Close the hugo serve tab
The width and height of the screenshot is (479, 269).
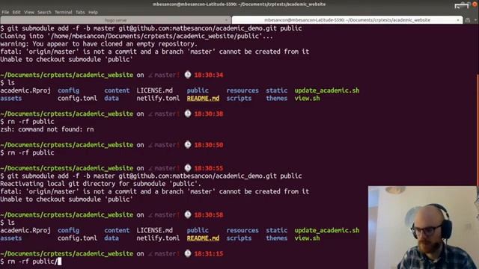point(226,20)
